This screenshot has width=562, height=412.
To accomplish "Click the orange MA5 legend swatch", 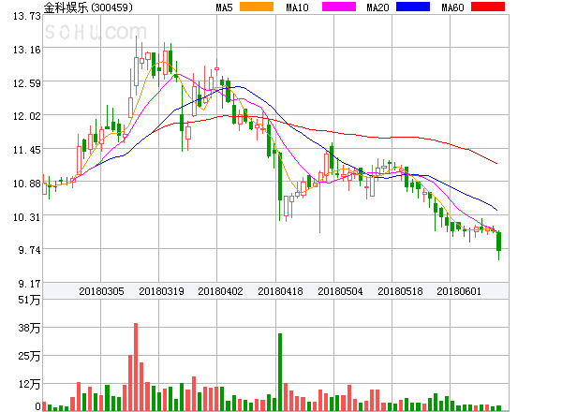I will click(257, 7).
